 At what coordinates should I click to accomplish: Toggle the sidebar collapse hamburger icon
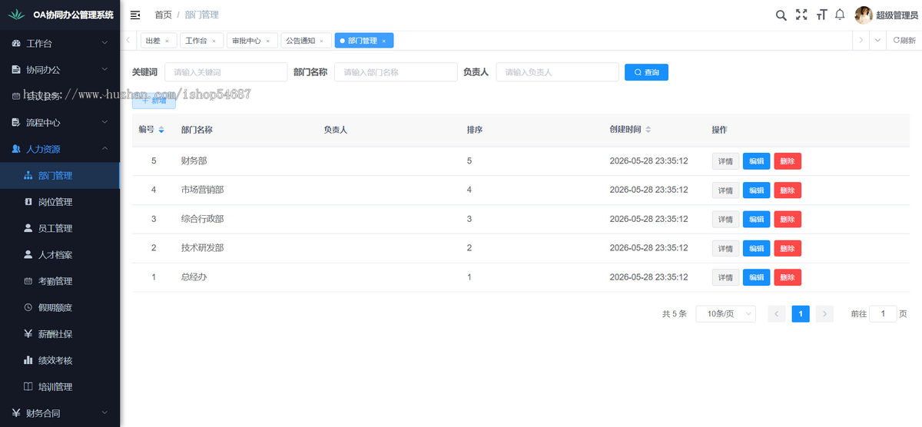coord(135,15)
